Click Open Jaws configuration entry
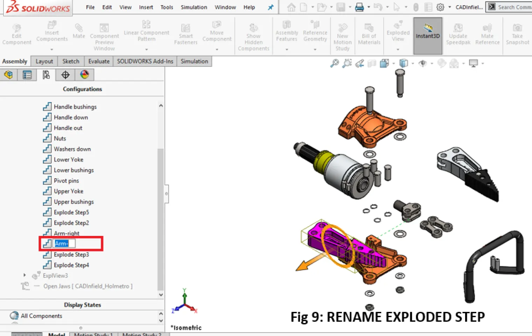Viewport: 532px width, 336px height. pyautogui.click(x=88, y=286)
